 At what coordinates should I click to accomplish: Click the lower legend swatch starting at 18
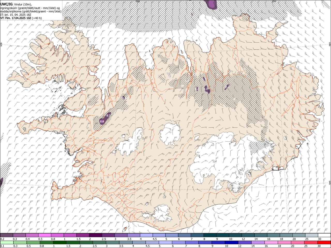tap(284, 242)
